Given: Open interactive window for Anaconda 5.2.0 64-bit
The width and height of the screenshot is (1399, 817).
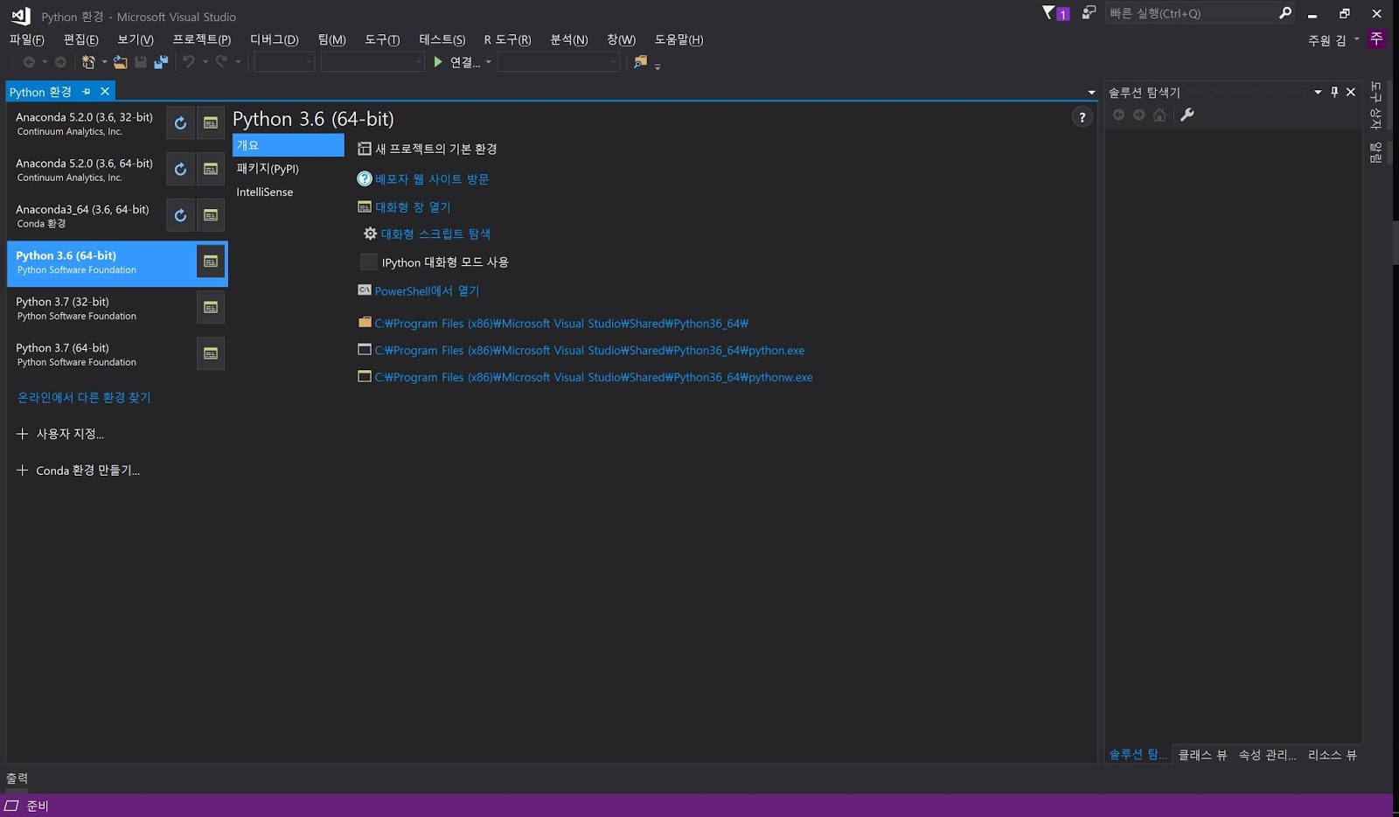Looking at the screenshot, I should coord(211,170).
